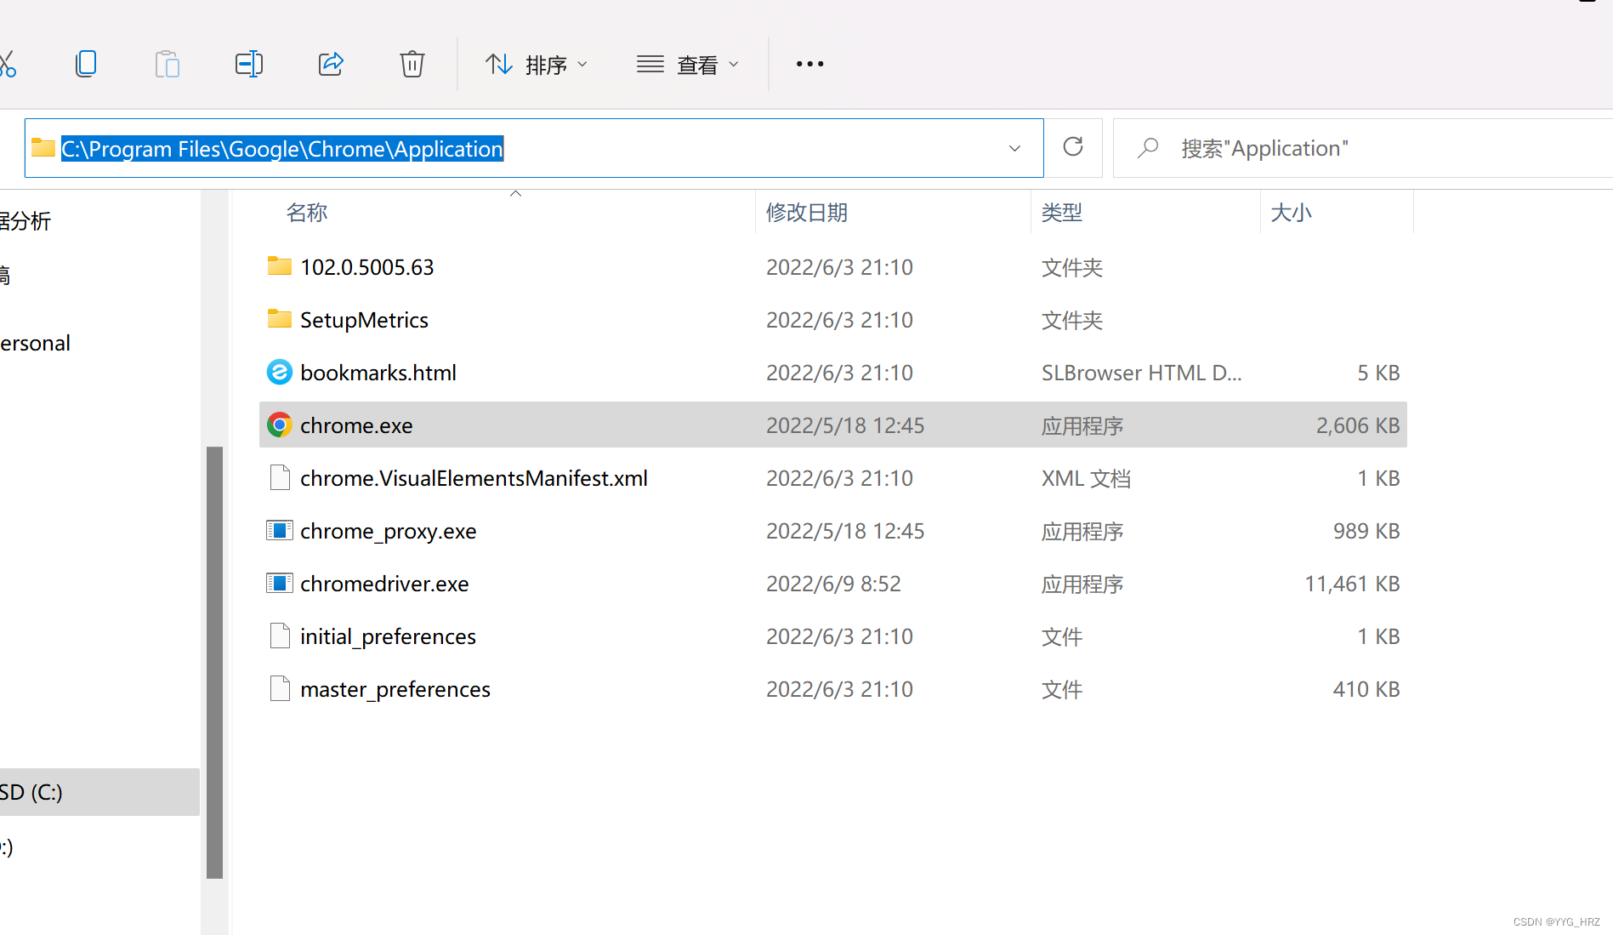Select the initial_preferences file icon
Screen dimensions: 1613x935
pyautogui.click(x=280, y=636)
